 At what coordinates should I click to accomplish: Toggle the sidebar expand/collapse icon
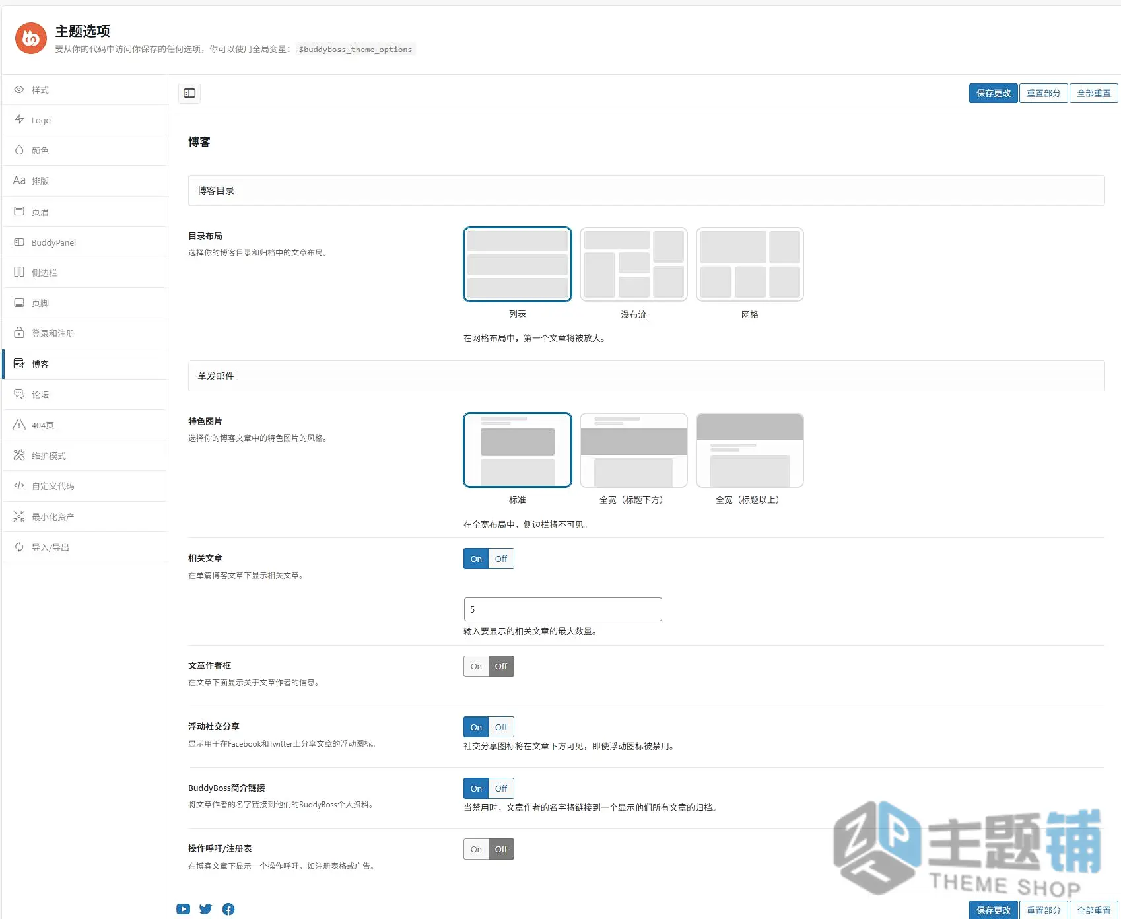tap(189, 93)
